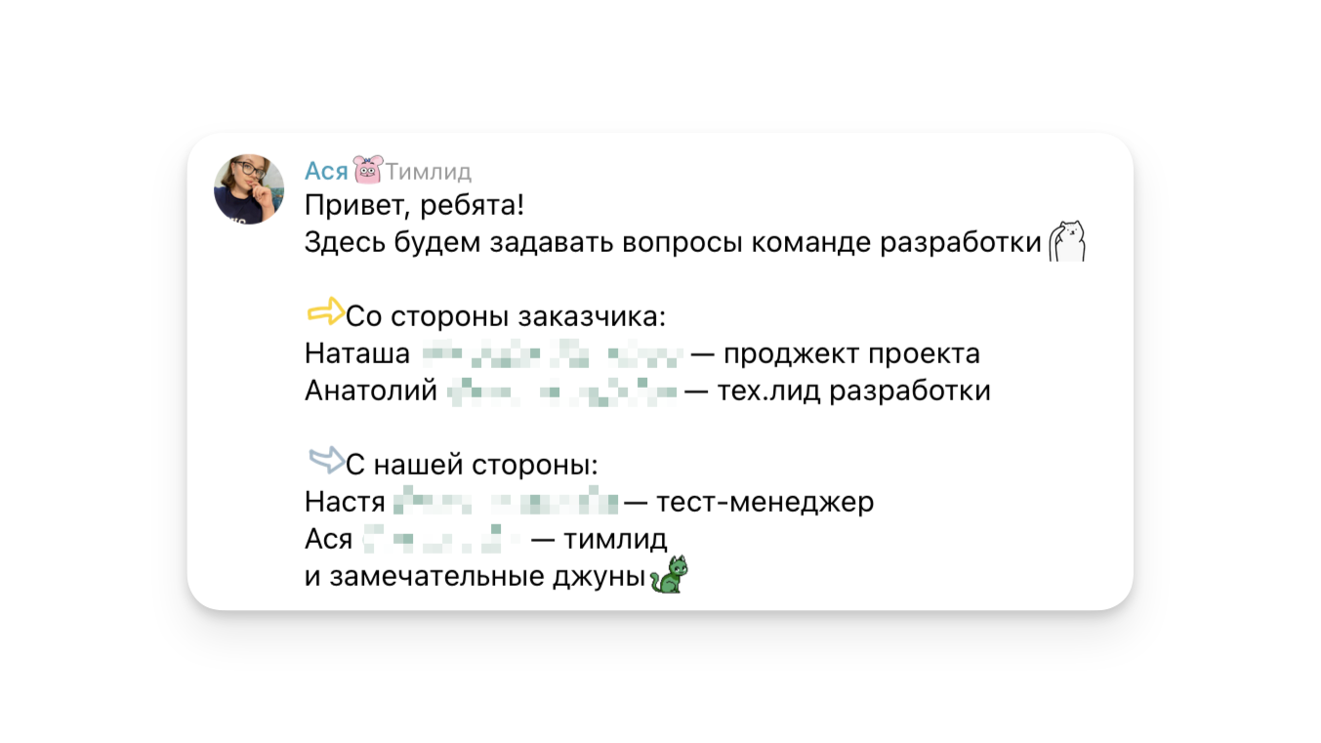1321x743 pixels.
Task: Open the blurred mention after Наташа
Action: click(x=552, y=353)
